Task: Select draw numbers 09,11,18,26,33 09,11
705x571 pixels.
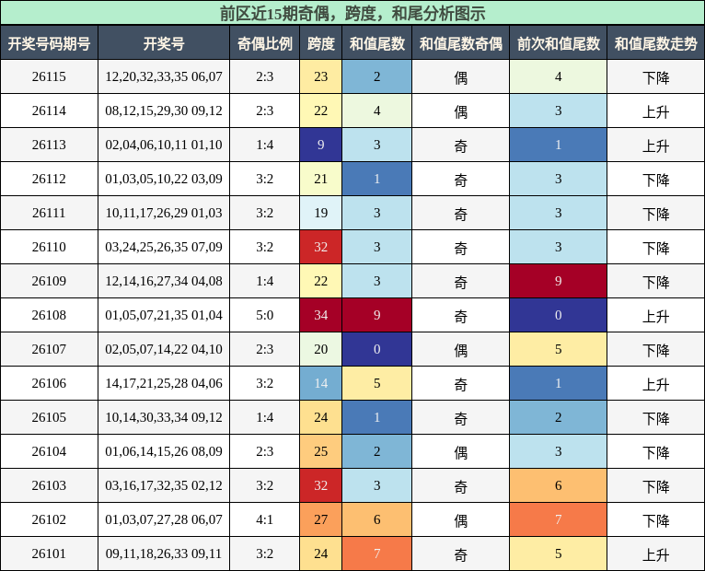Action: (x=164, y=554)
